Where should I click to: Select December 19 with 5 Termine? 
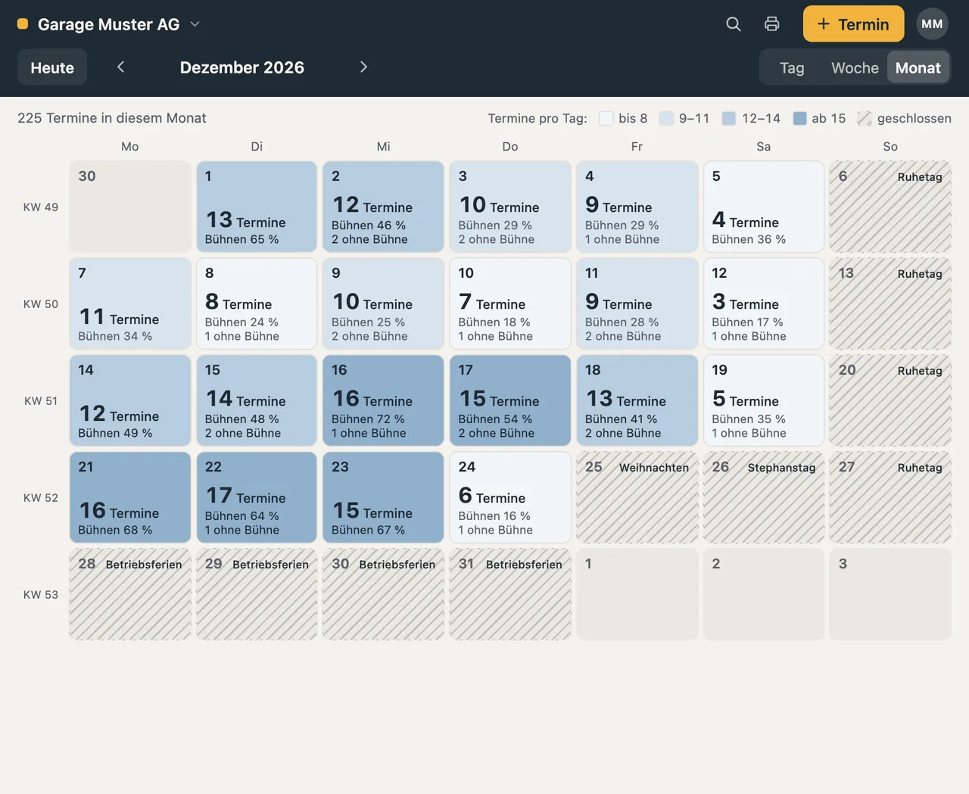pyautogui.click(x=764, y=400)
